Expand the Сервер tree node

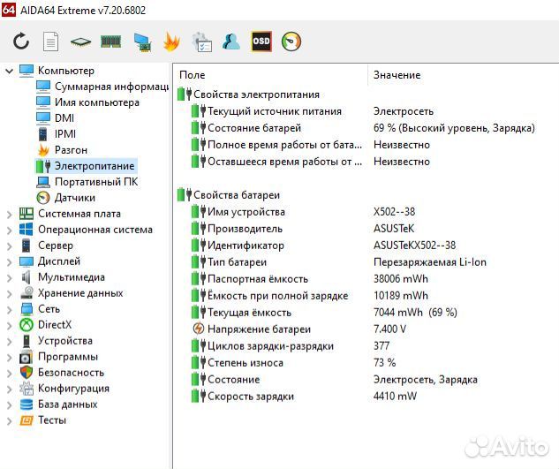[10, 246]
